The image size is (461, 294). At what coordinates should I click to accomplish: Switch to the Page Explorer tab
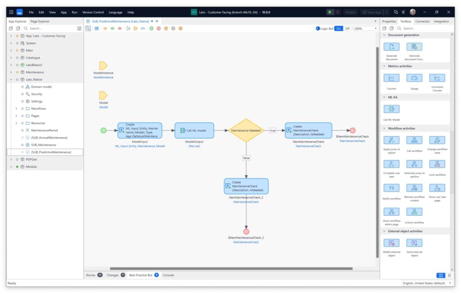40,22
